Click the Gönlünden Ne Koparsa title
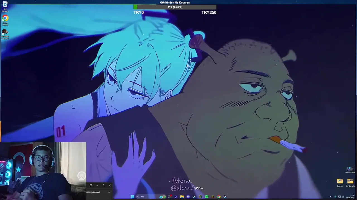This screenshot has height=200, width=357. pos(175,2)
